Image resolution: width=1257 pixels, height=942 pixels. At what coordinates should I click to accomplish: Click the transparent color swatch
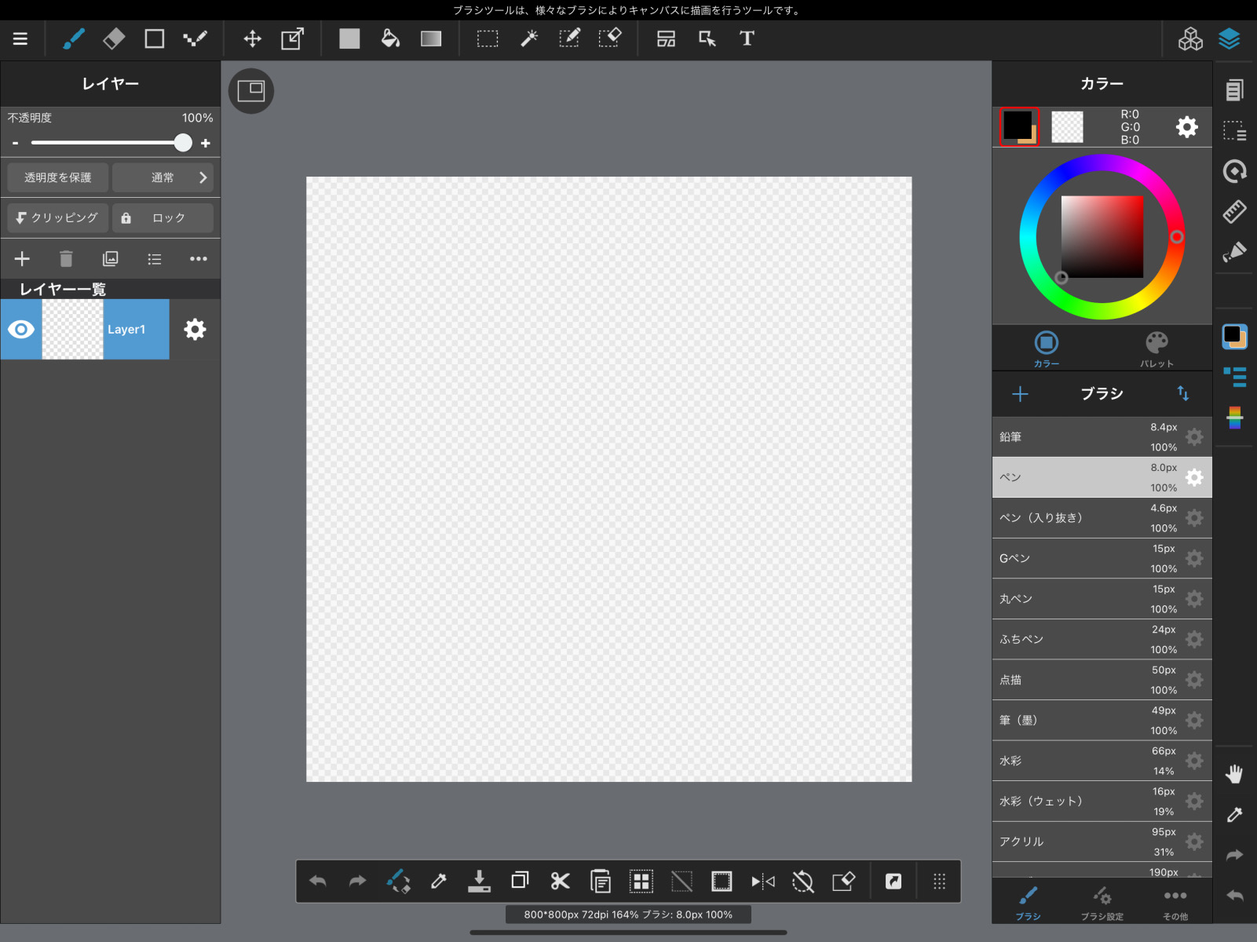click(1067, 127)
